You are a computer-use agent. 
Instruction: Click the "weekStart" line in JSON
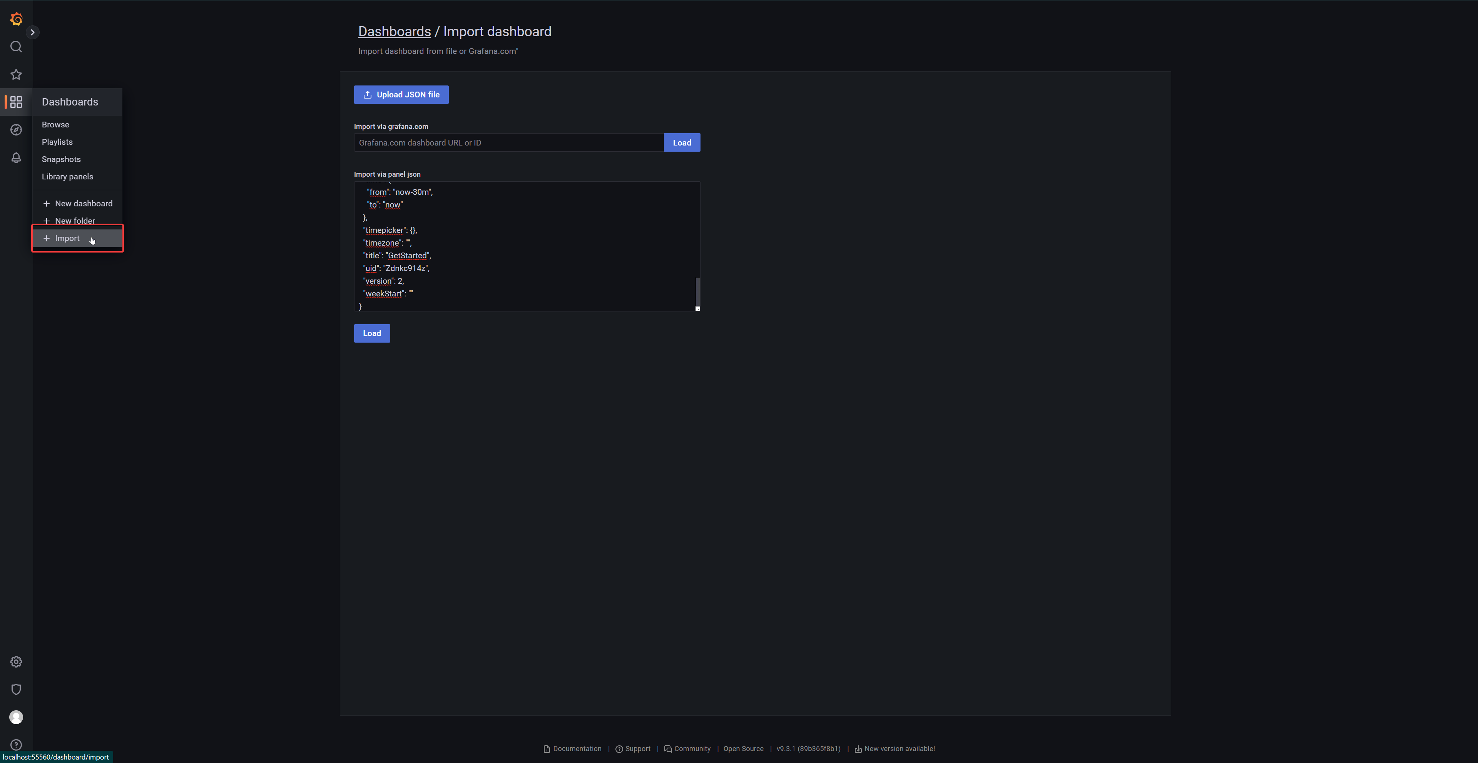click(x=388, y=293)
